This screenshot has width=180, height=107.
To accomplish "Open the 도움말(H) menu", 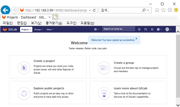I will (x=87, y=23).
